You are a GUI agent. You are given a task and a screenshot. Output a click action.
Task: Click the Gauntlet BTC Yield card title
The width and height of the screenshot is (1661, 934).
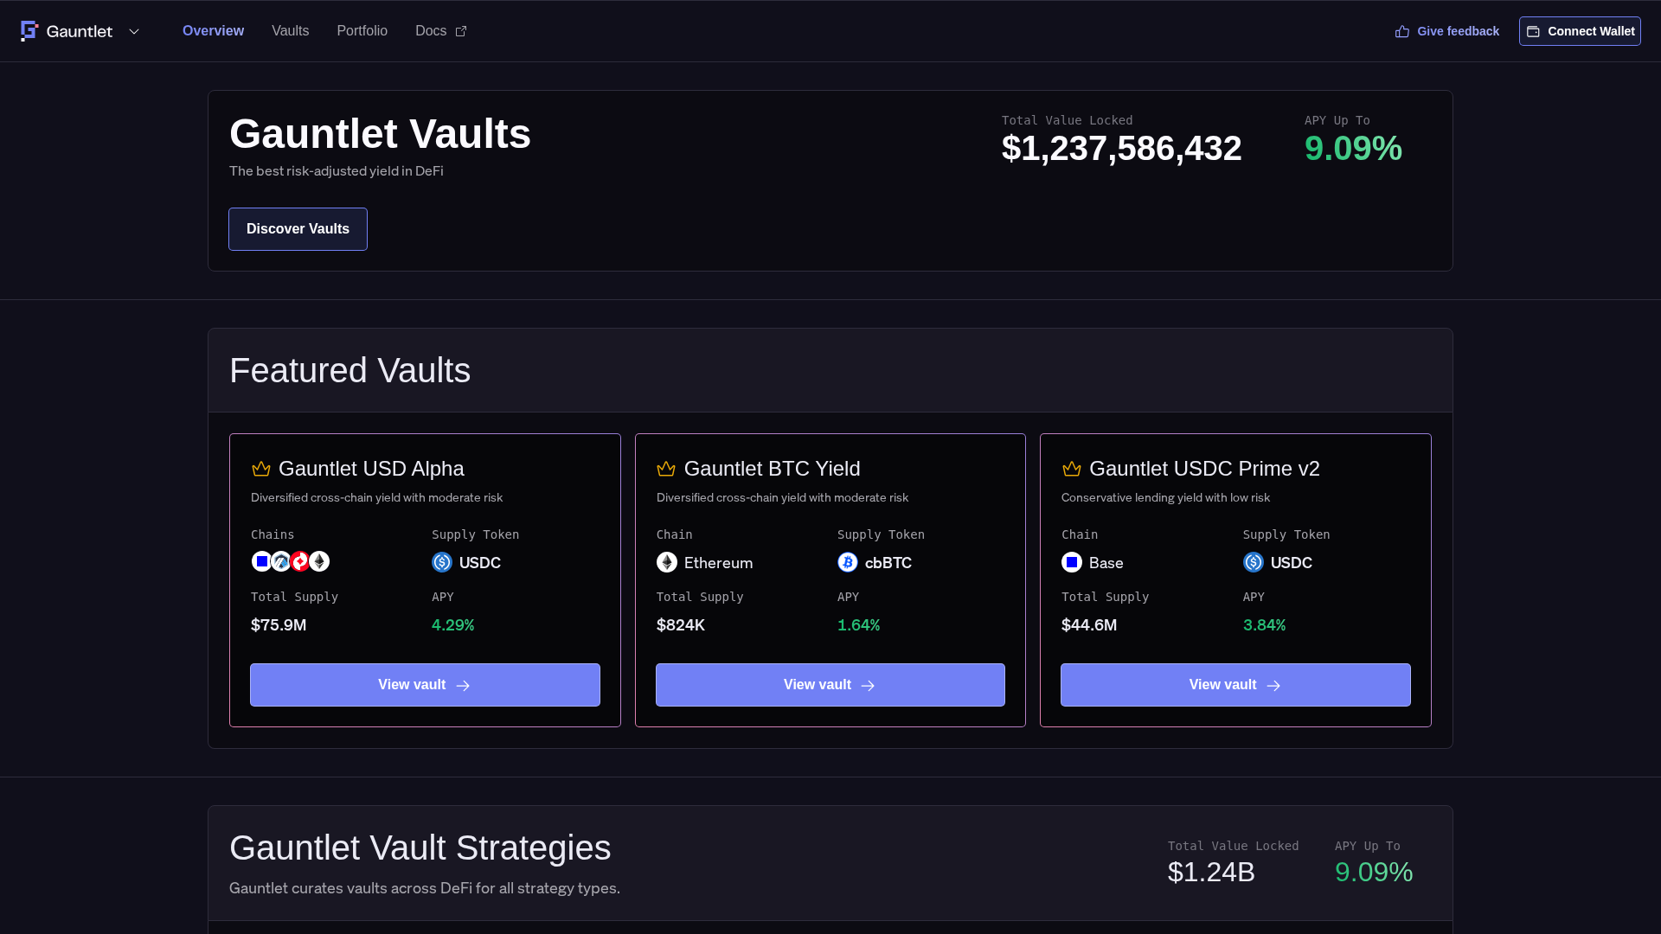(x=772, y=469)
